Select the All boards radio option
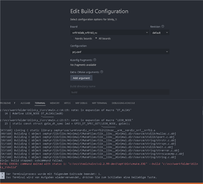The image size is (203, 184). point(96,38)
